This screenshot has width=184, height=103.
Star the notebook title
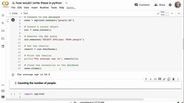66,3
